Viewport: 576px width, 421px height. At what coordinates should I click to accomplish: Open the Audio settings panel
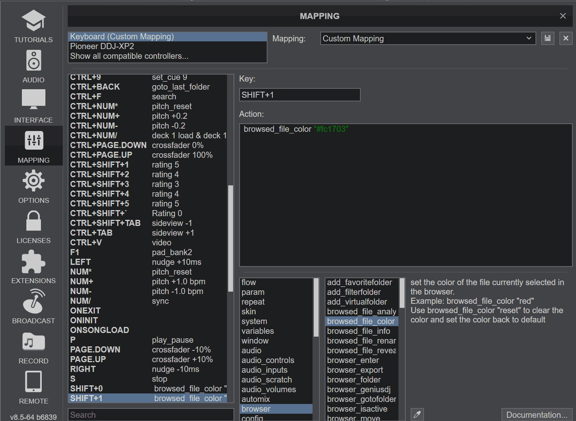tap(33, 66)
